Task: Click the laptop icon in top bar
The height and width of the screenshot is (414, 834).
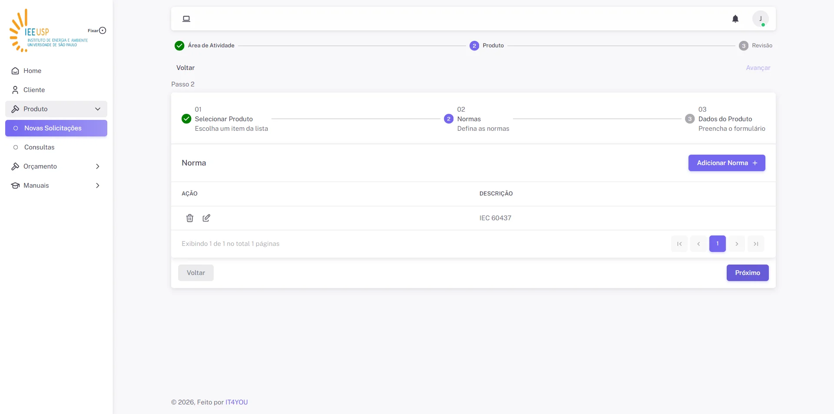Action: (x=186, y=19)
